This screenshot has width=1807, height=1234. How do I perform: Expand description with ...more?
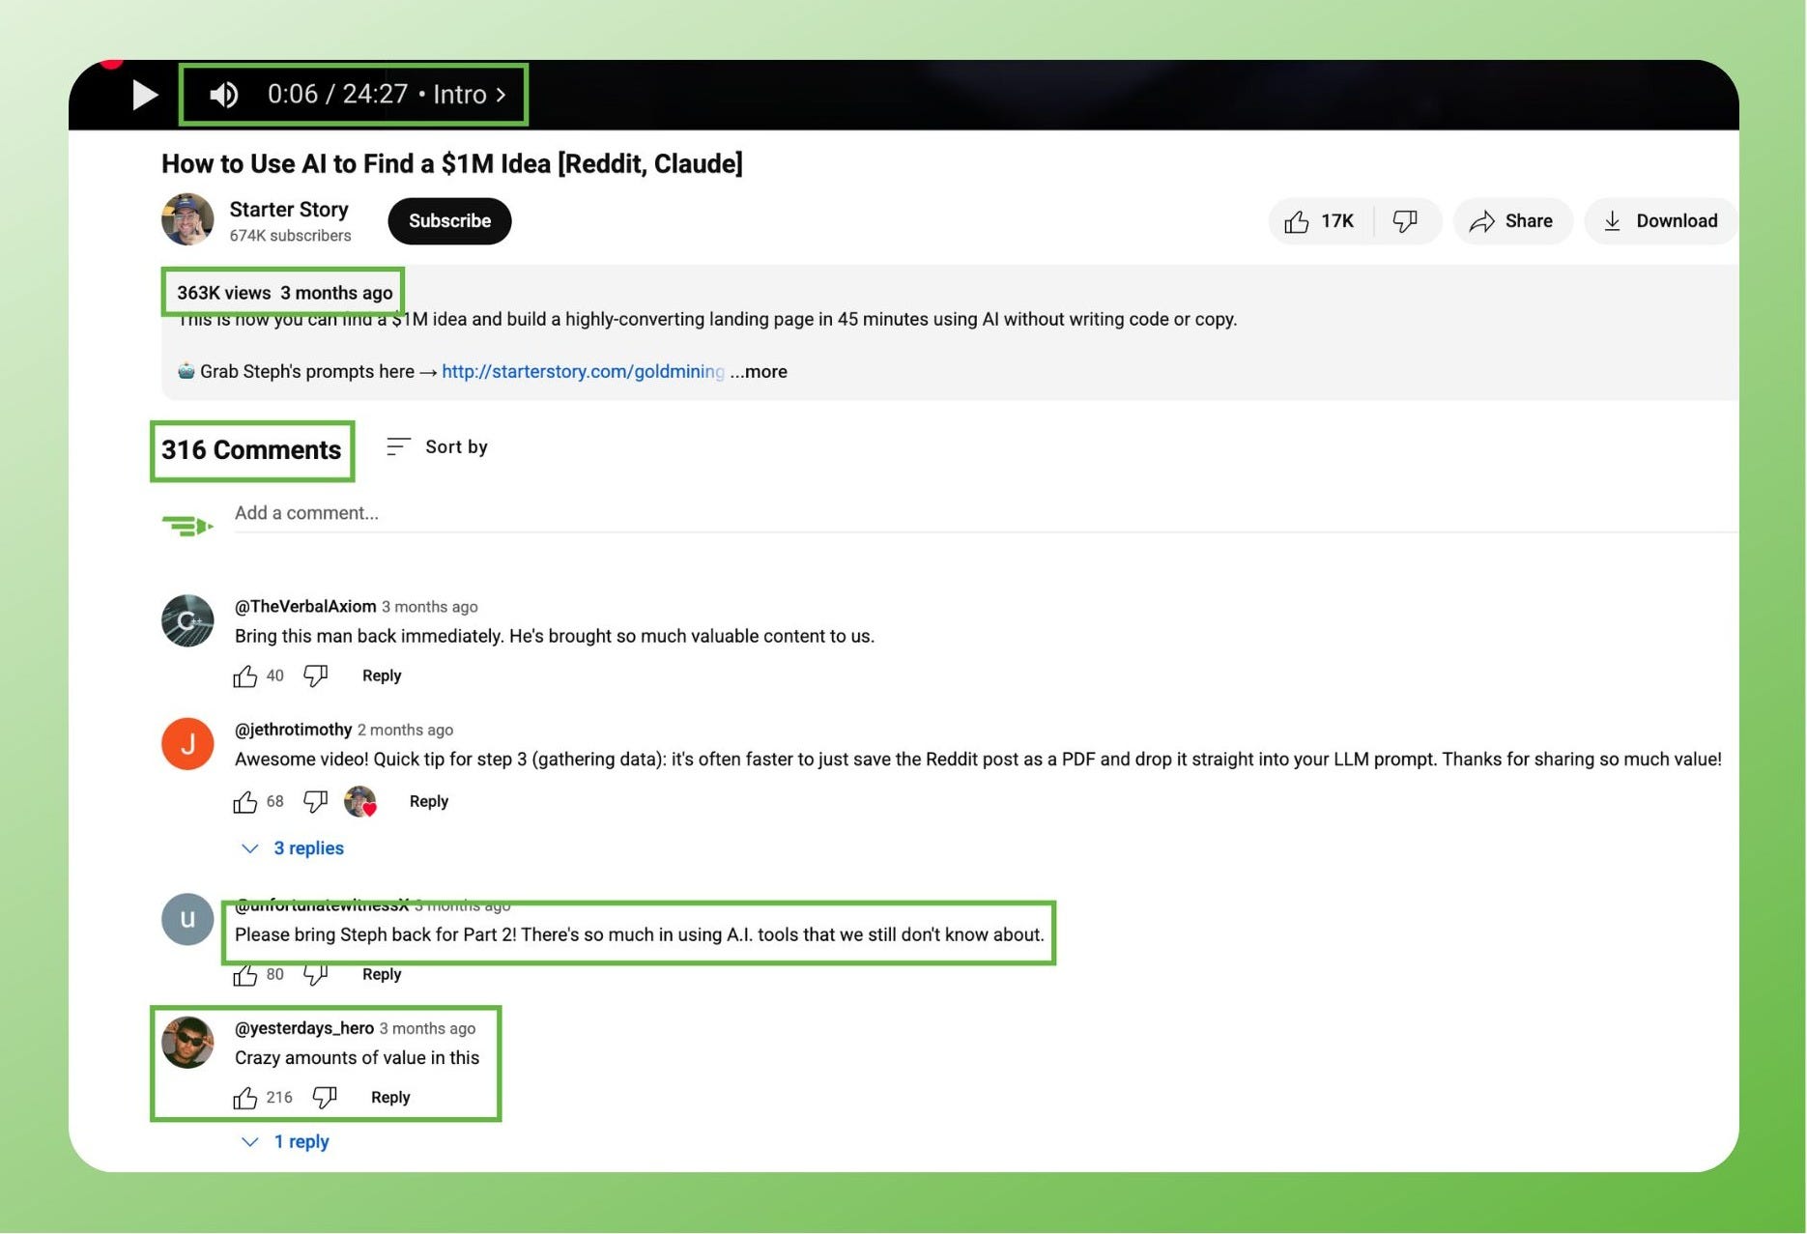(x=759, y=371)
